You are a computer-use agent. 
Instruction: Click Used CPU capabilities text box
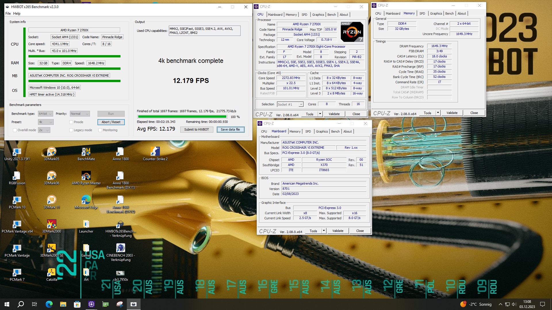(x=204, y=31)
